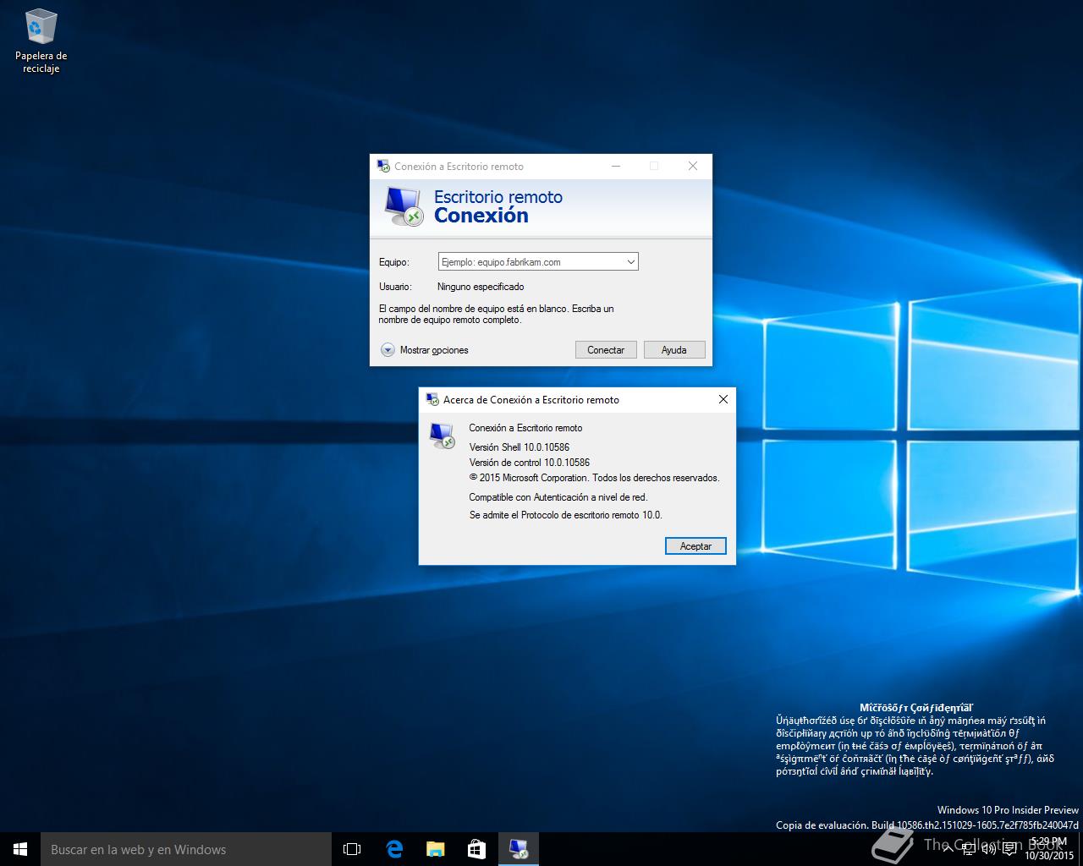
Task: Click the text 'Versión Shell 10.0.10586'
Action: pos(520,447)
